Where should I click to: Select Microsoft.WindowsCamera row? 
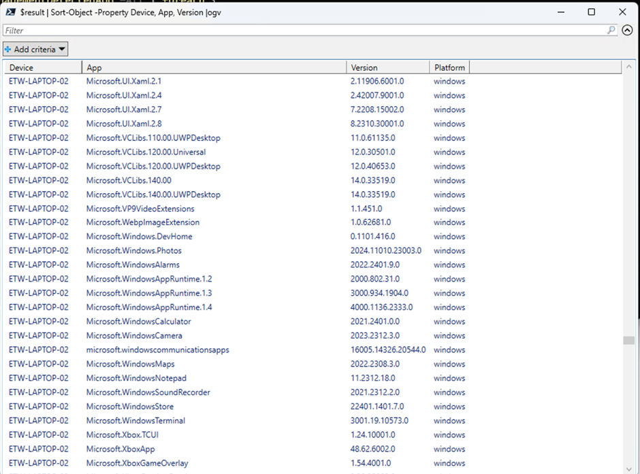(x=313, y=335)
